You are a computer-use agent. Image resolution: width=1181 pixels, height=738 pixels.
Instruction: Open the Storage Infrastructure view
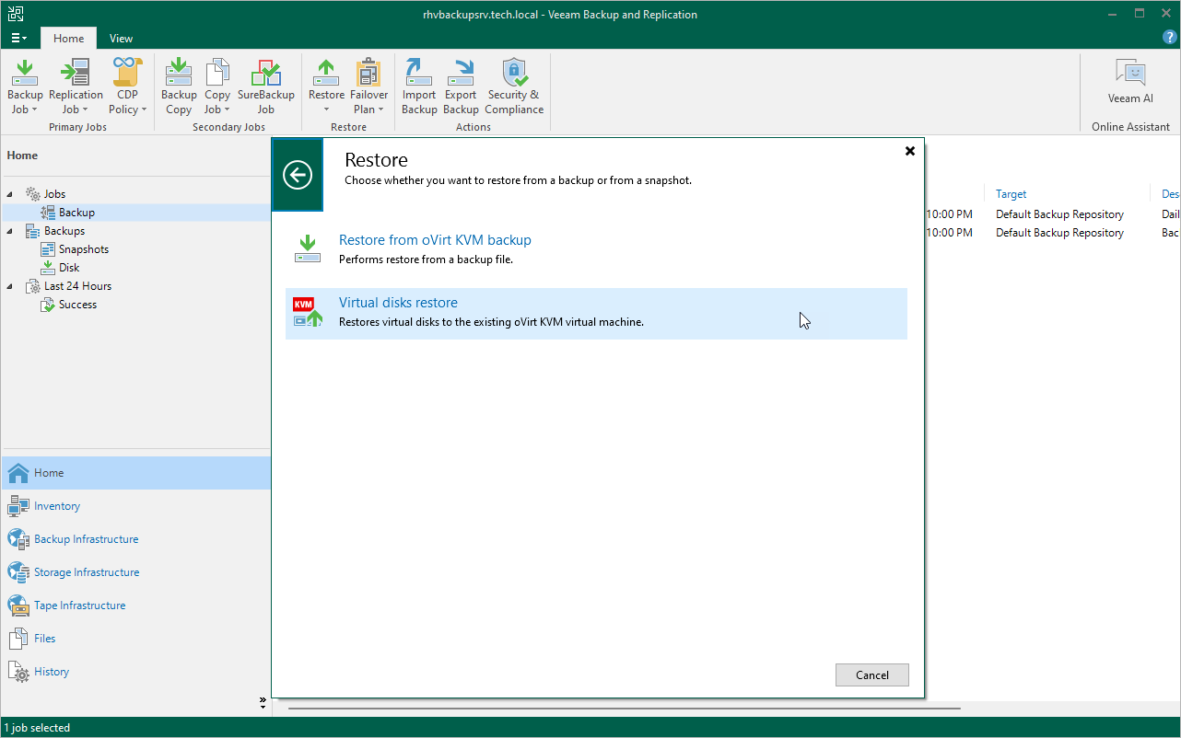pos(135,572)
